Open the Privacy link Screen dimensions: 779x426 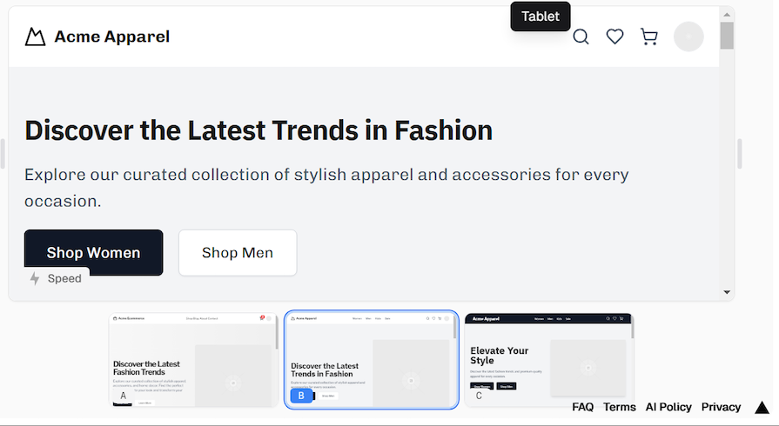721,407
